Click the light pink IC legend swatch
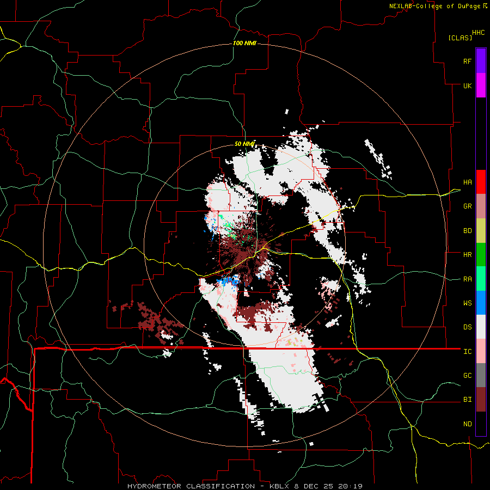Viewport: 490px width, 490px height. tap(481, 351)
